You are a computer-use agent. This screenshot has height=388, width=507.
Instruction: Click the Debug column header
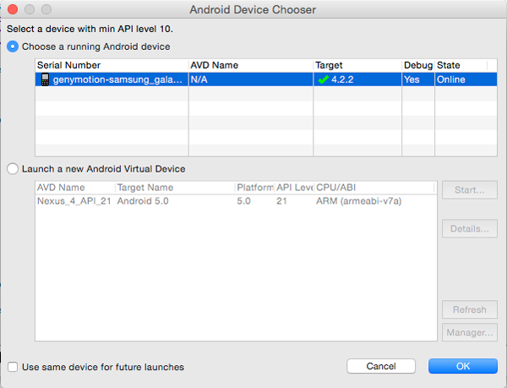[x=417, y=65]
